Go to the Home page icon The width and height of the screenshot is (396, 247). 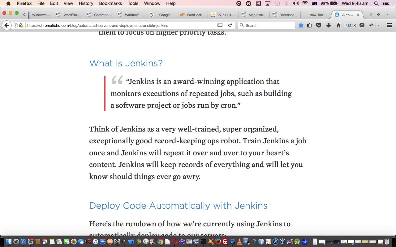[338, 25]
